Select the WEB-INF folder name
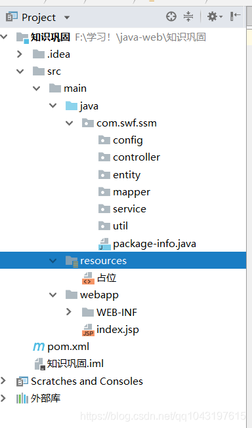The image size is (252, 428). [x=117, y=312]
